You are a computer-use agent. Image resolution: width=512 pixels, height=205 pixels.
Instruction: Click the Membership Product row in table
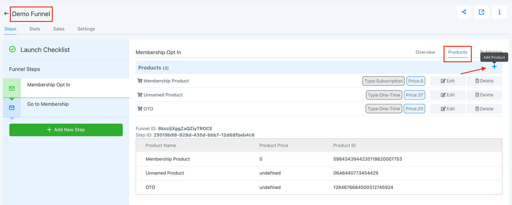168,159
